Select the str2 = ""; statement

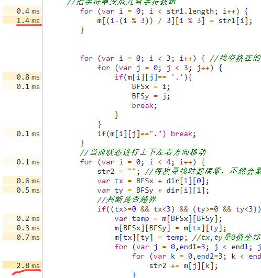118,171
